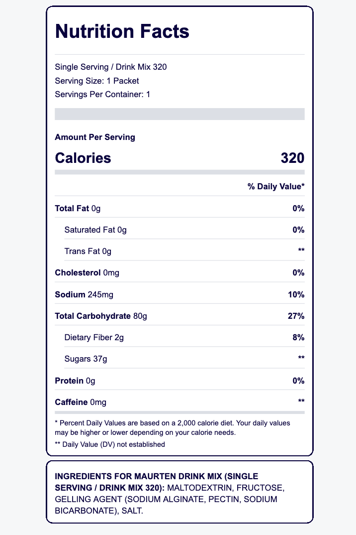Image resolution: width=356 pixels, height=535 pixels.
Task: Click the Calories label
Action: [x=83, y=158]
